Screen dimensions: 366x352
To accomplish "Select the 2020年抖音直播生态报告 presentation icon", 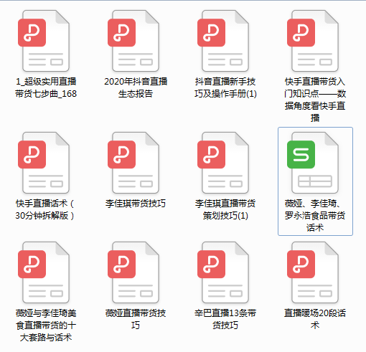I will (133, 41).
